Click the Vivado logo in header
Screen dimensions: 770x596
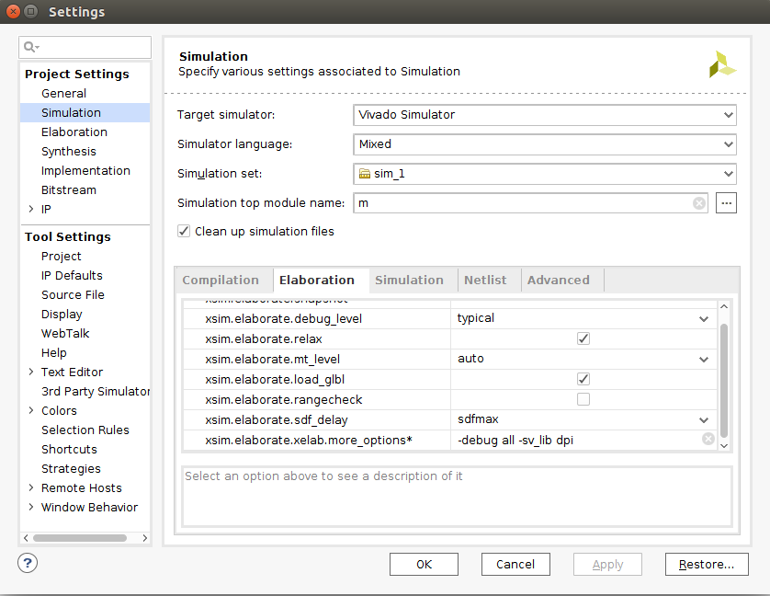point(722,64)
